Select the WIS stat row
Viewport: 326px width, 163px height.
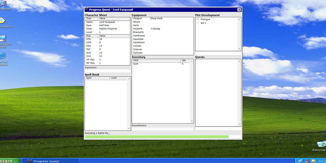click(x=107, y=53)
